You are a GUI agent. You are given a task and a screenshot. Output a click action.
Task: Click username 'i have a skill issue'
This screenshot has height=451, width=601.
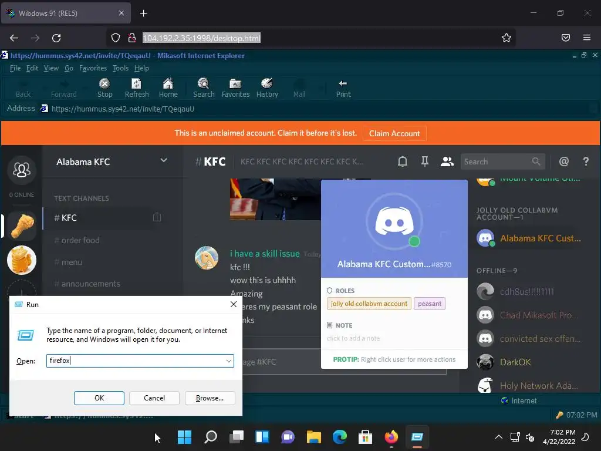[x=265, y=254]
